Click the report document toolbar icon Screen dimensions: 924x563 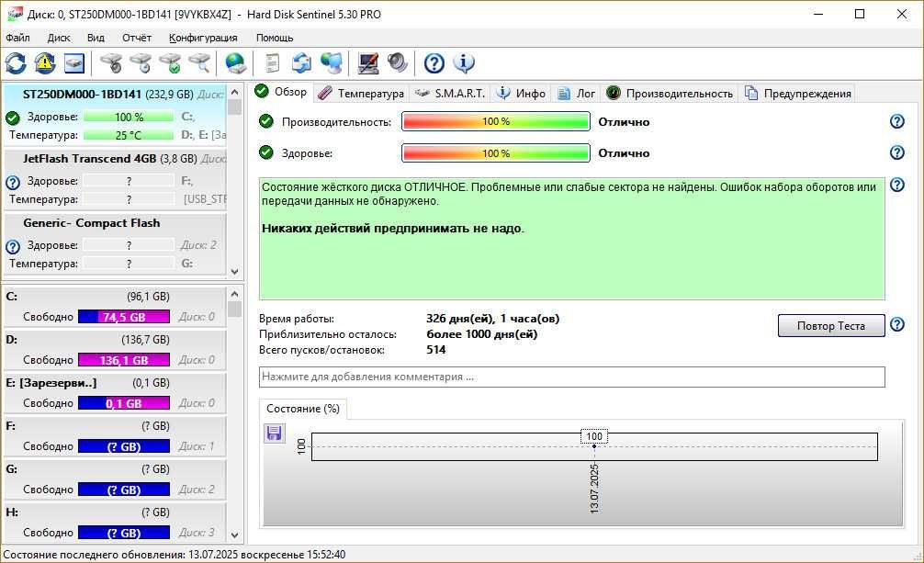(272, 63)
